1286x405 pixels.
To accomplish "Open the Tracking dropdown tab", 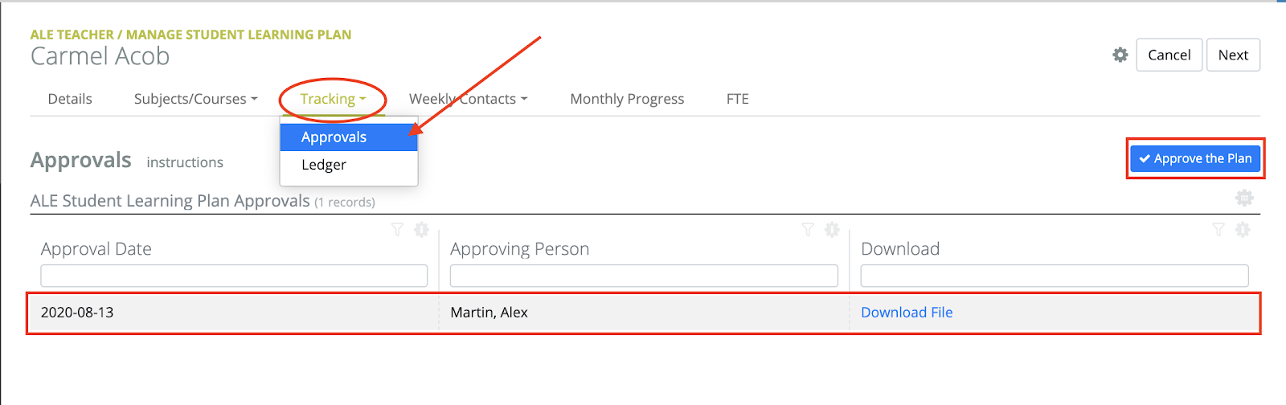I will pos(333,99).
